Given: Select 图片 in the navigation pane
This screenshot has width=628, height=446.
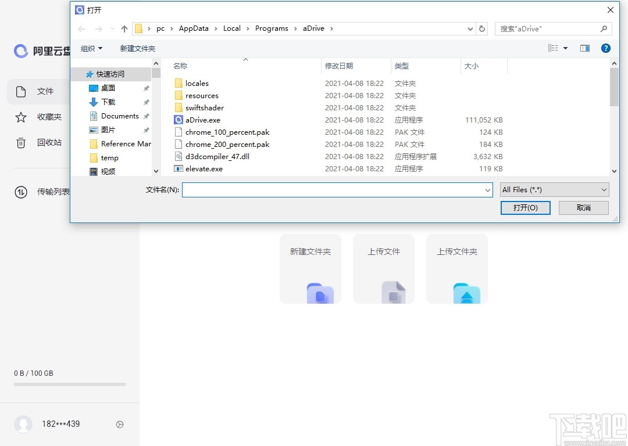Looking at the screenshot, I should tap(108, 130).
